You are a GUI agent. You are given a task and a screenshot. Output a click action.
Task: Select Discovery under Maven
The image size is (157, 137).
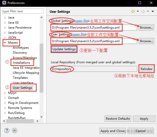click(20, 53)
